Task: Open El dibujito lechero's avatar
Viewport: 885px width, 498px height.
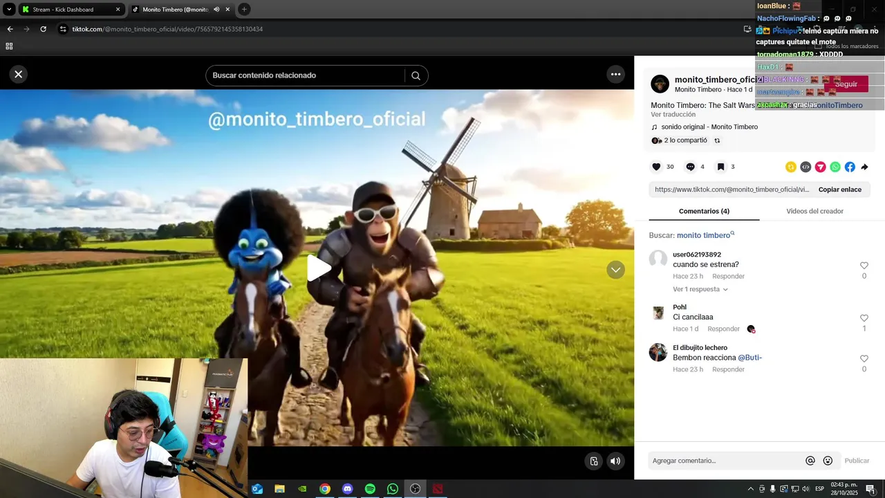Action: click(658, 352)
